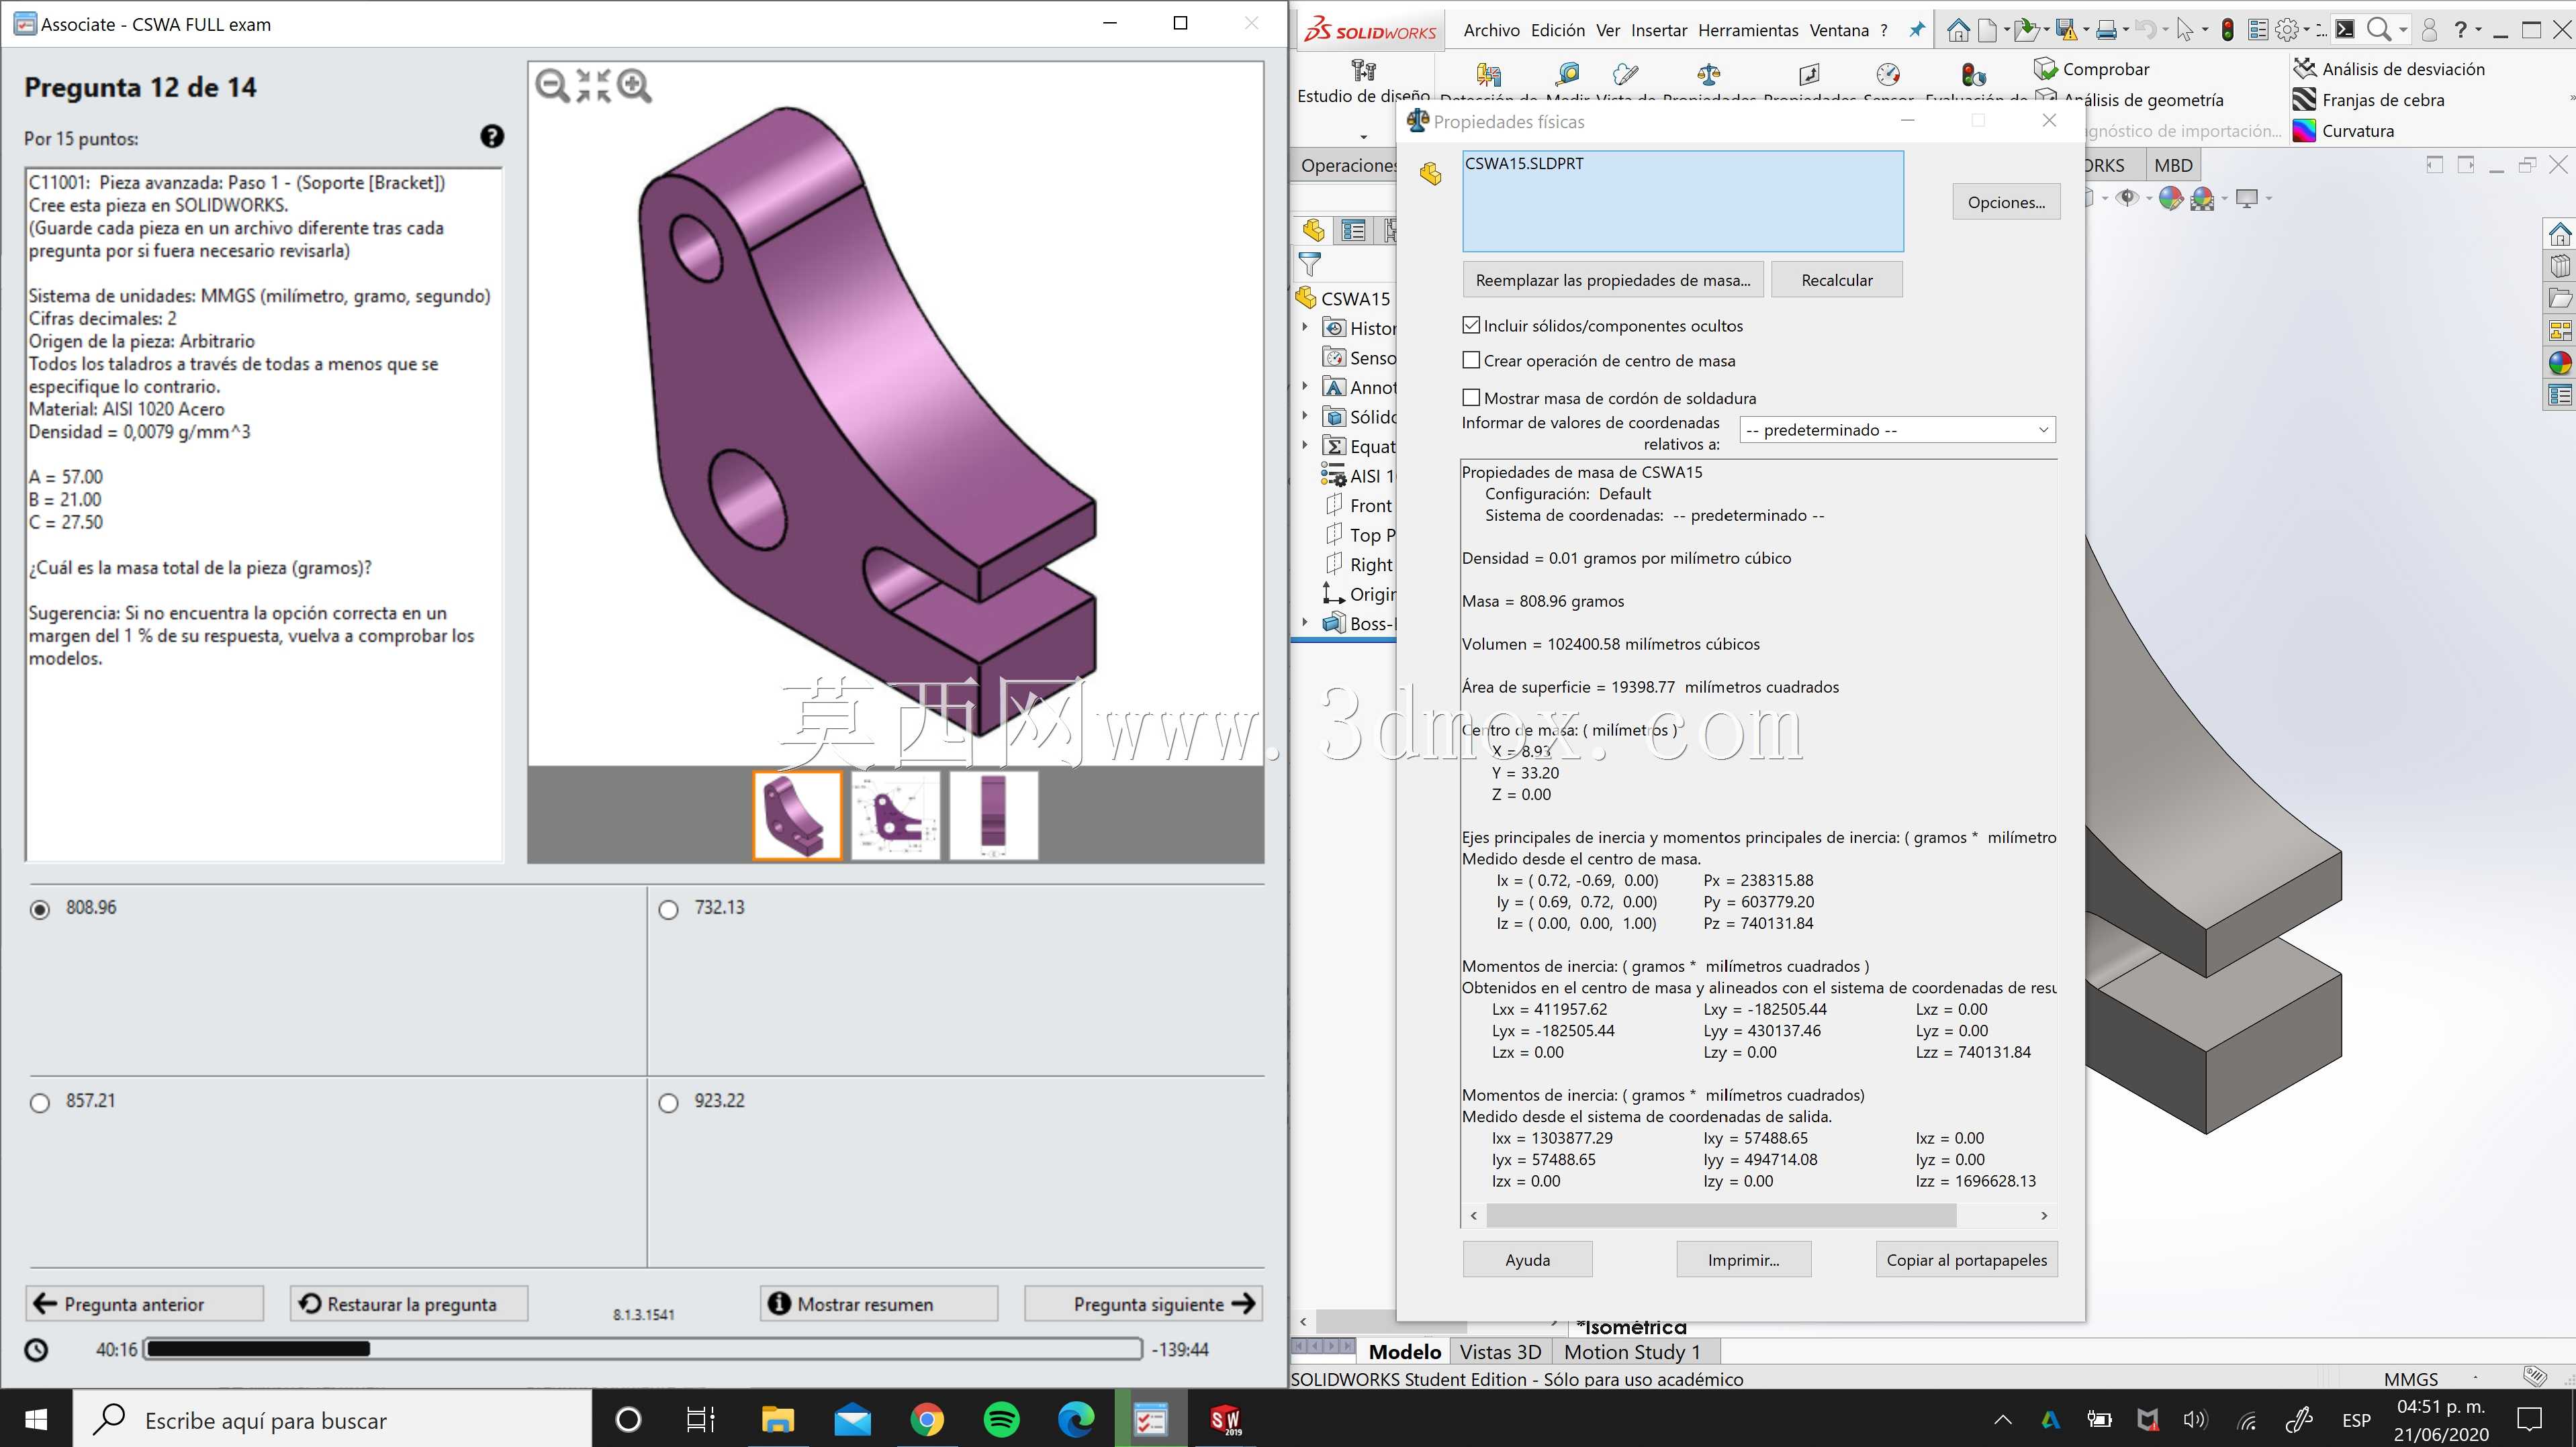Open the Curvatura color display tool
The width and height of the screenshot is (2576, 1447).
point(2343,131)
